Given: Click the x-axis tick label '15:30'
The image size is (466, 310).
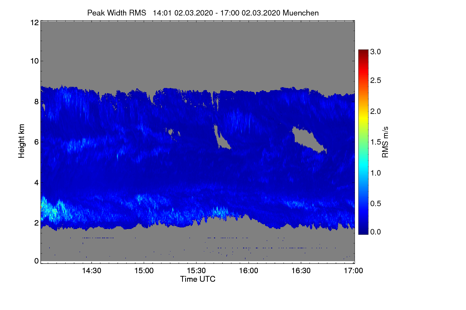Looking at the screenshot, I should click(196, 271).
